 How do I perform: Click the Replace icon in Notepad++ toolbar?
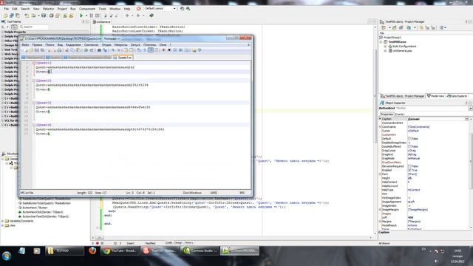(x=105, y=50)
